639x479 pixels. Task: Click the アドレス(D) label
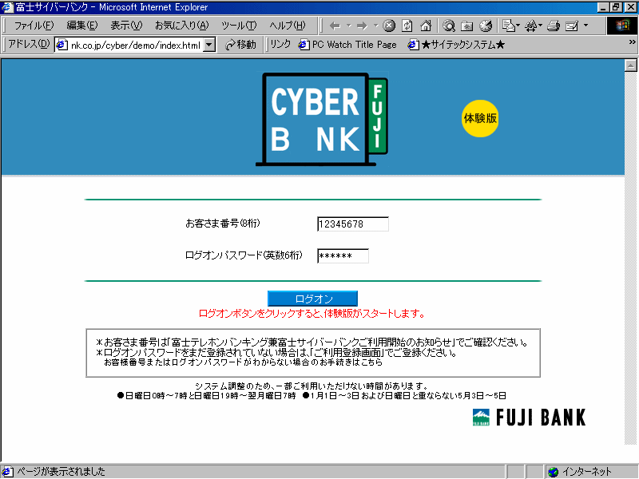pos(29,44)
